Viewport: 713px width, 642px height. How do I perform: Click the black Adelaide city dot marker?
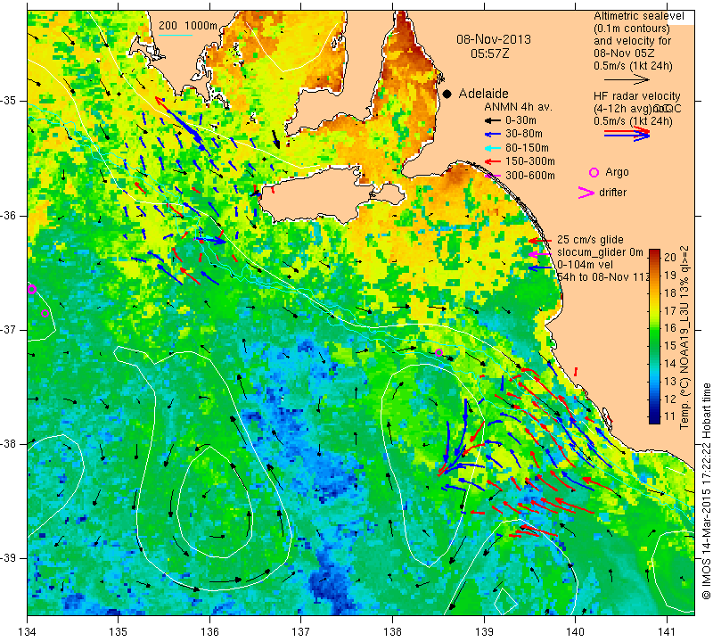[447, 94]
